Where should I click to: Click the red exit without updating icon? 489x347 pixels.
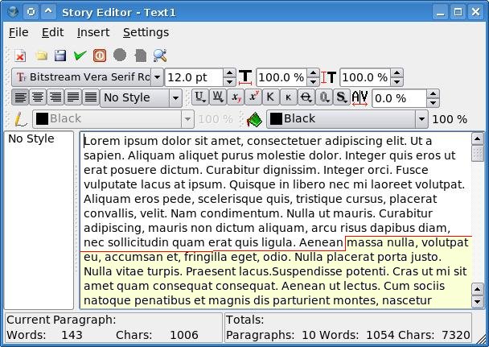pyautogui.click(x=100, y=56)
